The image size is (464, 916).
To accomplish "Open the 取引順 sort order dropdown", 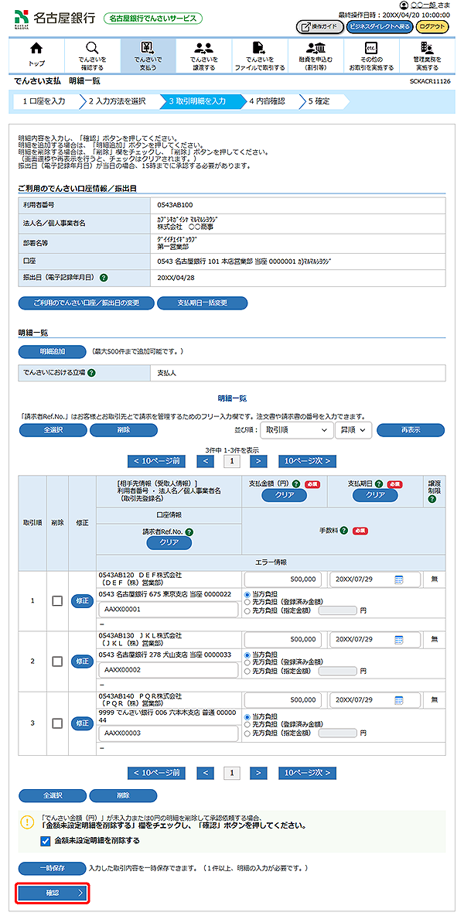I will coord(295,429).
